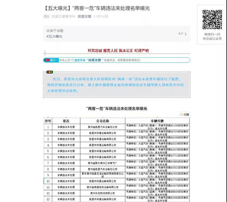Image resolution: width=227 pixels, height=202 pixels.
Task: Click the red slogan banner 对党忠诚
Action: tap(118, 51)
